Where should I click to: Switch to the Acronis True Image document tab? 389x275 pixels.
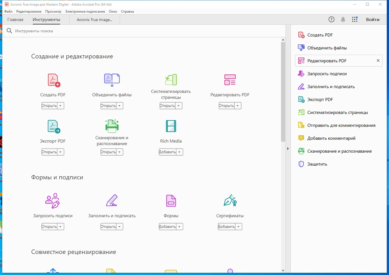point(95,20)
